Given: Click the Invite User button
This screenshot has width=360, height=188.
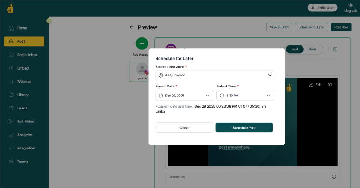Looking at the screenshot, I should pyautogui.click(x=322, y=8).
